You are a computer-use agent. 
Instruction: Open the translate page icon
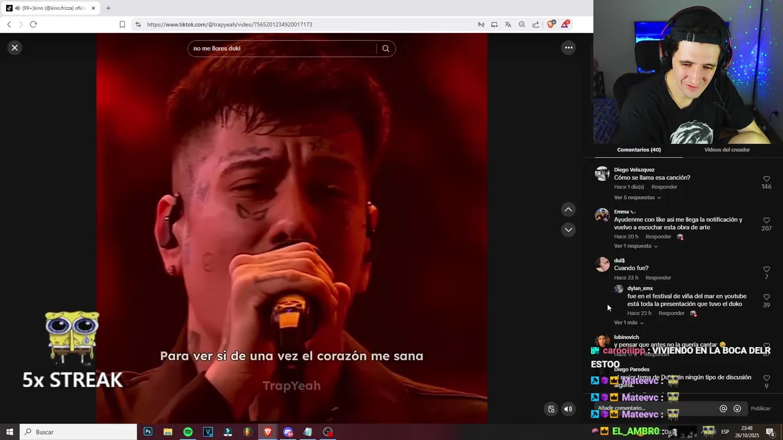tap(508, 24)
